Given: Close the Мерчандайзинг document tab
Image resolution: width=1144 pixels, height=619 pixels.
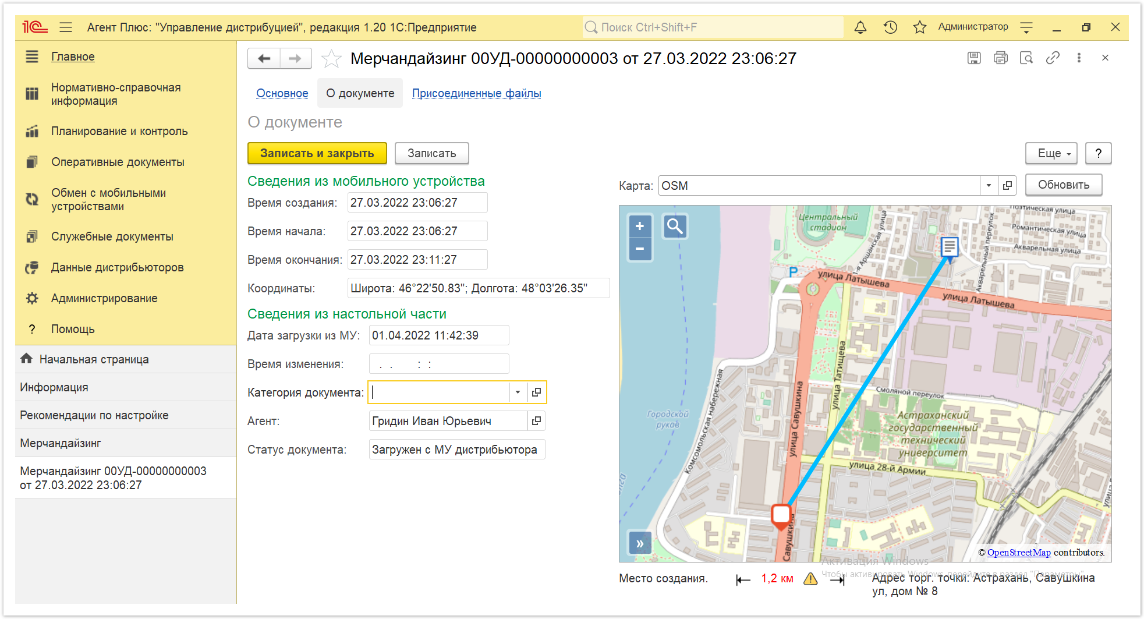Looking at the screenshot, I should (1105, 58).
